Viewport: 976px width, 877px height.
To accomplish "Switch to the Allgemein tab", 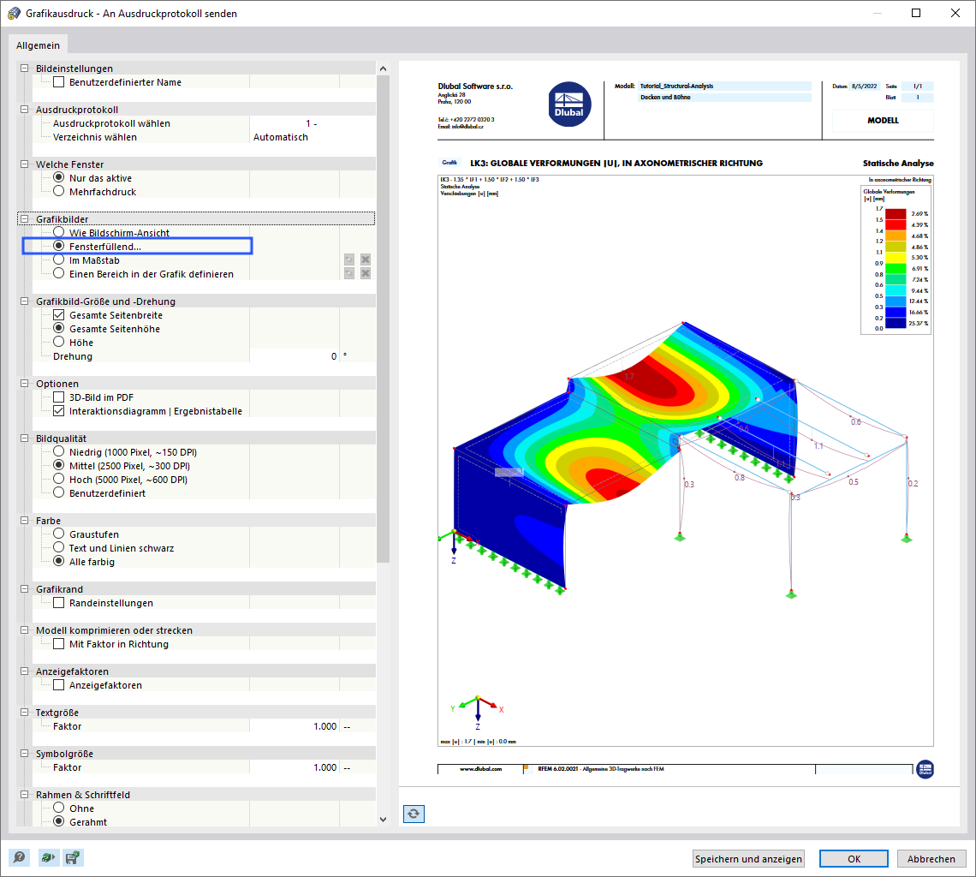I will (x=38, y=45).
